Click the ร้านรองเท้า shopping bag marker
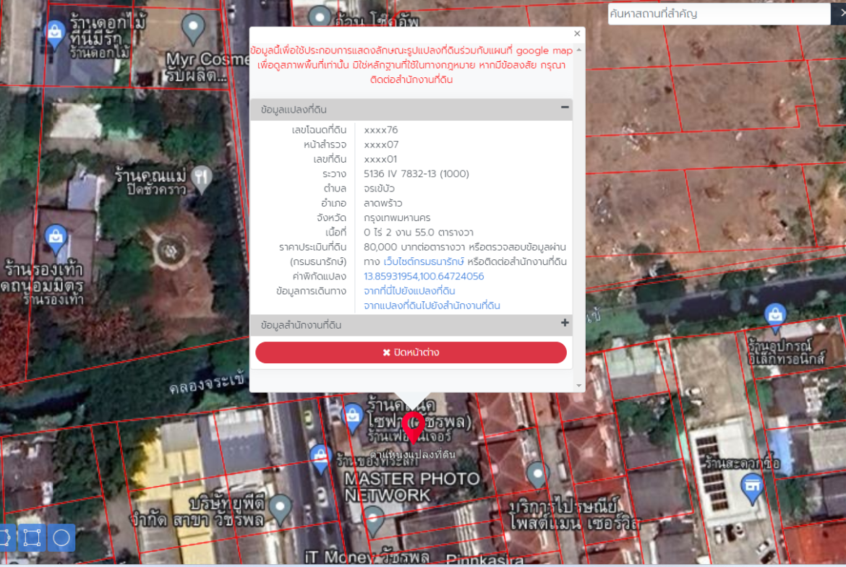This screenshot has width=846, height=567. [x=56, y=235]
